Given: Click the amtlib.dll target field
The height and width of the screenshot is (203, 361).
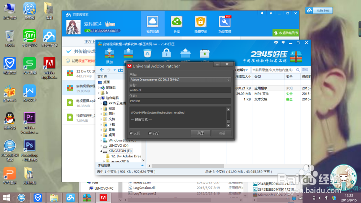Looking at the screenshot, I should (x=180, y=90).
